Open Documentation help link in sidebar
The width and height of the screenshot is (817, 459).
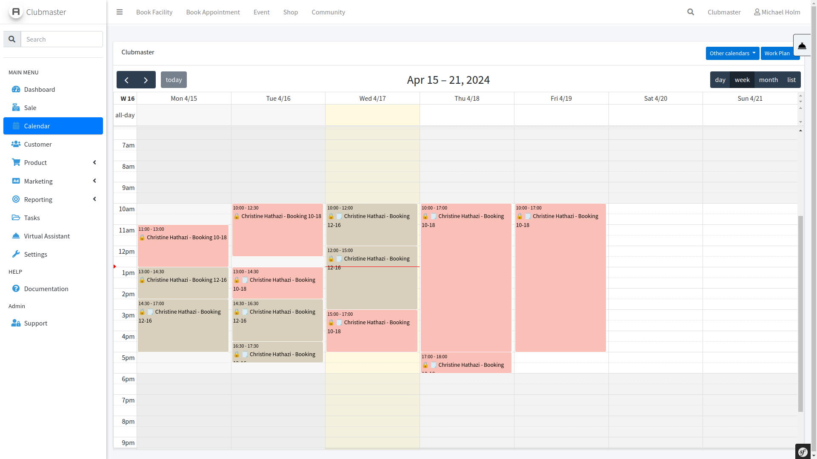pyautogui.click(x=46, y=289)
